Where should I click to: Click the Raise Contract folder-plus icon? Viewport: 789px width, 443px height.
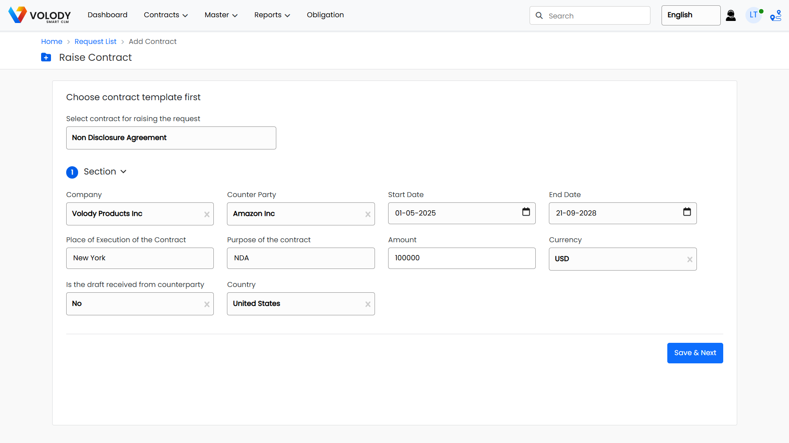[x=46, y=57]
